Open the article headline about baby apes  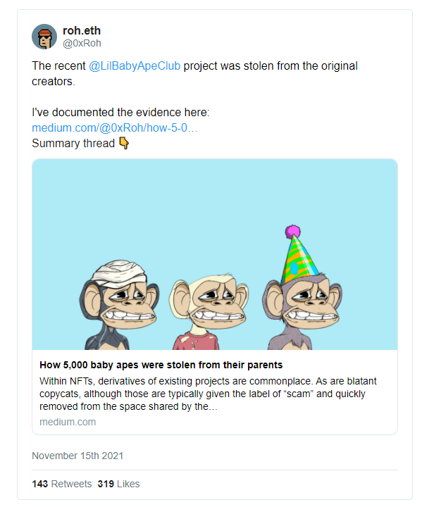pyautogui.click(x=161, y=365)
